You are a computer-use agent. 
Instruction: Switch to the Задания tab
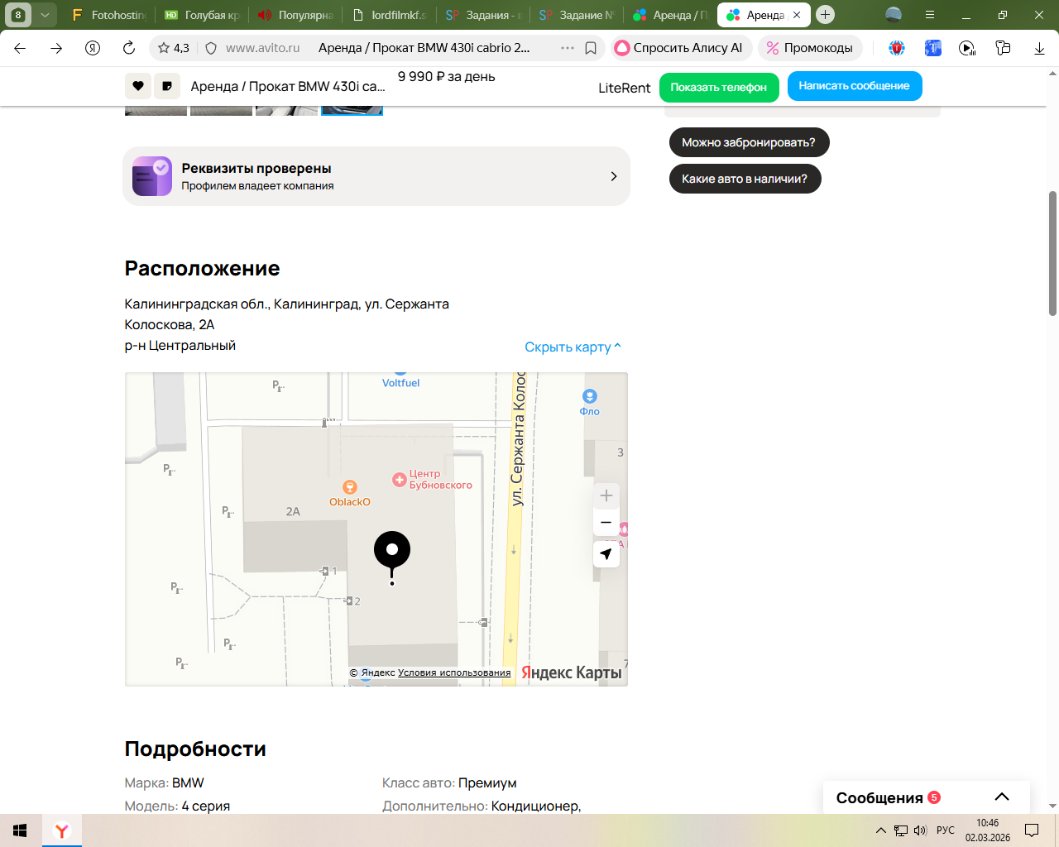482,15
